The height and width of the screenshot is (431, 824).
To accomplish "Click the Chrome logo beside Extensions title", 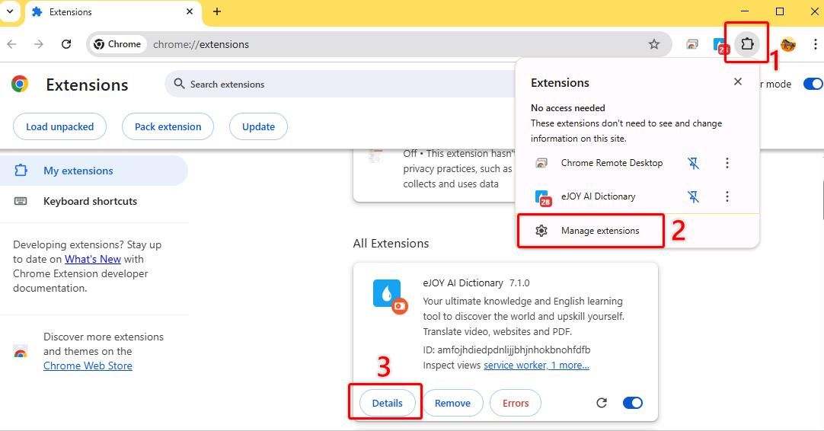I will tap(20, 84).
